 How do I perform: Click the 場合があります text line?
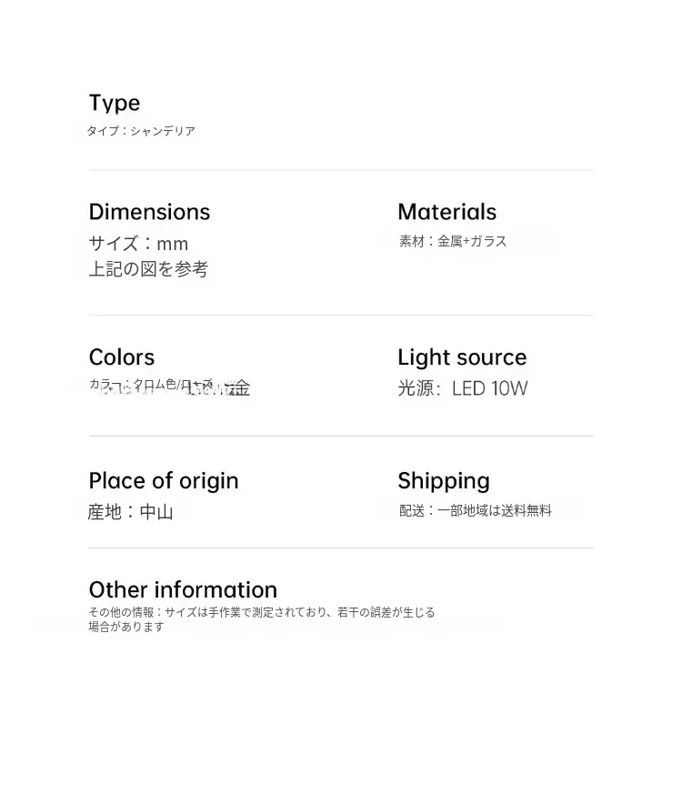pos(126,627)
